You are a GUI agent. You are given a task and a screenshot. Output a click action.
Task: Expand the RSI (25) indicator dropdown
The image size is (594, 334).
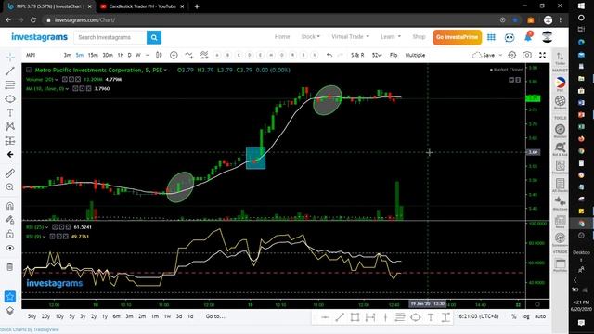(x=46, y=227)
